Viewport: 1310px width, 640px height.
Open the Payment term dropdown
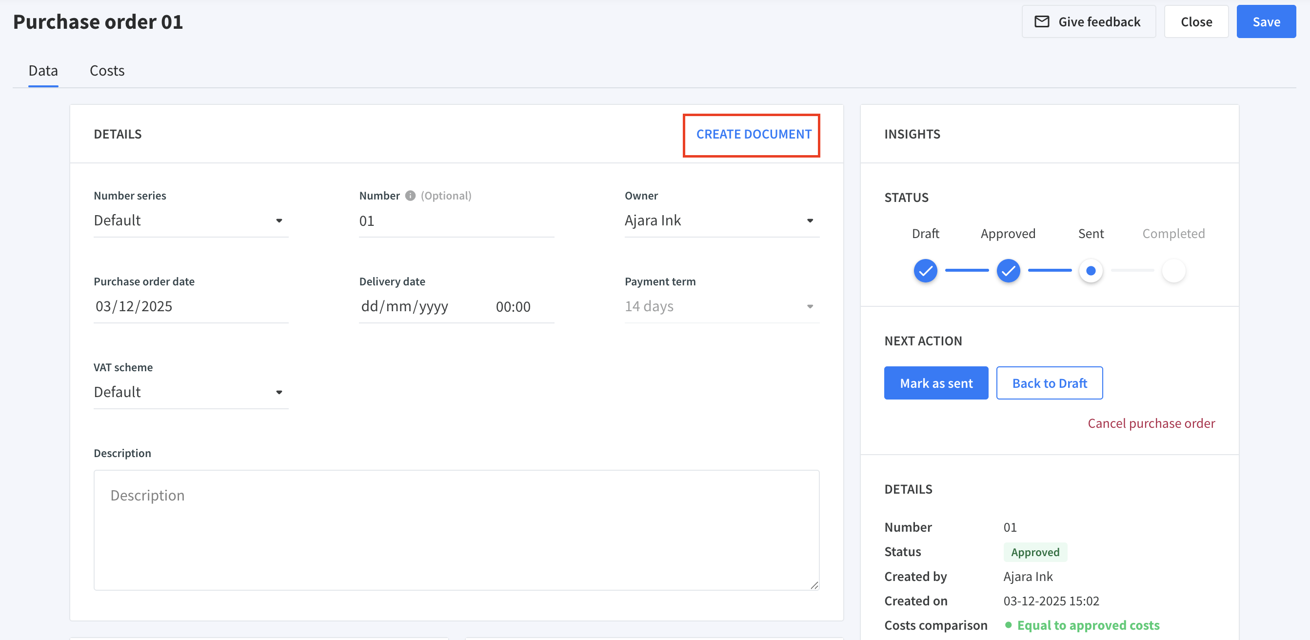click(722, 307)
